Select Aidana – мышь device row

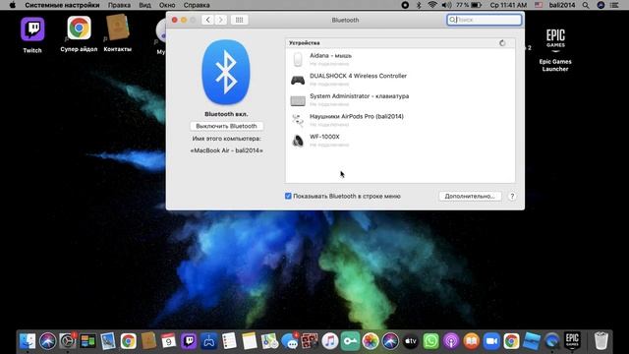400,59
